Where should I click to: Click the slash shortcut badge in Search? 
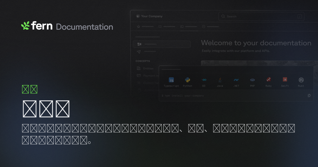click(x=300, y=16)
